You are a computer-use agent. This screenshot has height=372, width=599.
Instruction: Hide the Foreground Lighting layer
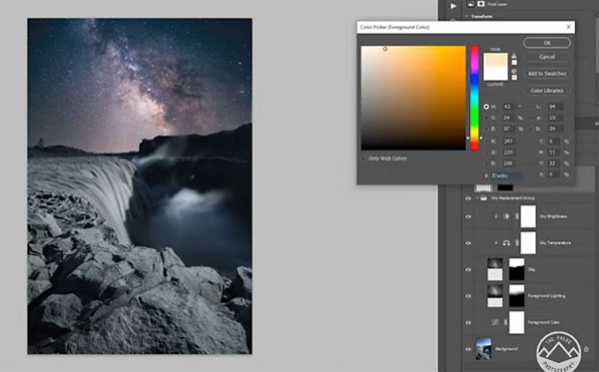click(x=468, y=296)
